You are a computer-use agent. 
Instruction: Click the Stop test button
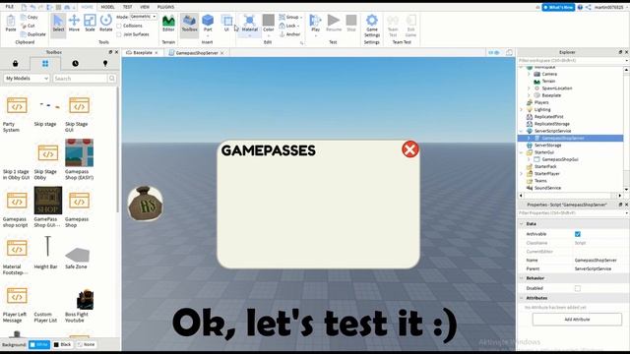coord(351,24)
